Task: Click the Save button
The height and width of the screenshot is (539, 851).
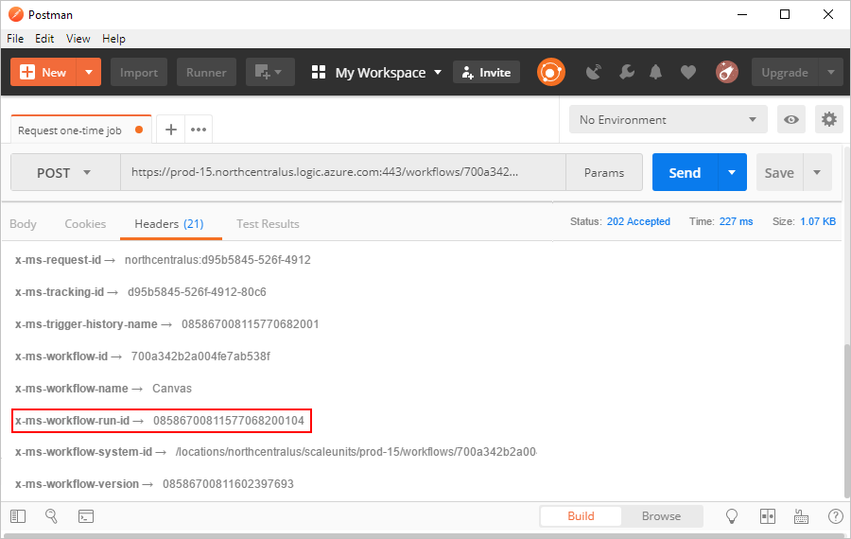Action: [779, 173]
